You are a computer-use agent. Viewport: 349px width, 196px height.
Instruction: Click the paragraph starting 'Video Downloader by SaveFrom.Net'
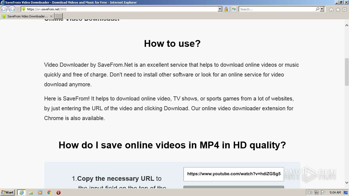click(172, 75)
